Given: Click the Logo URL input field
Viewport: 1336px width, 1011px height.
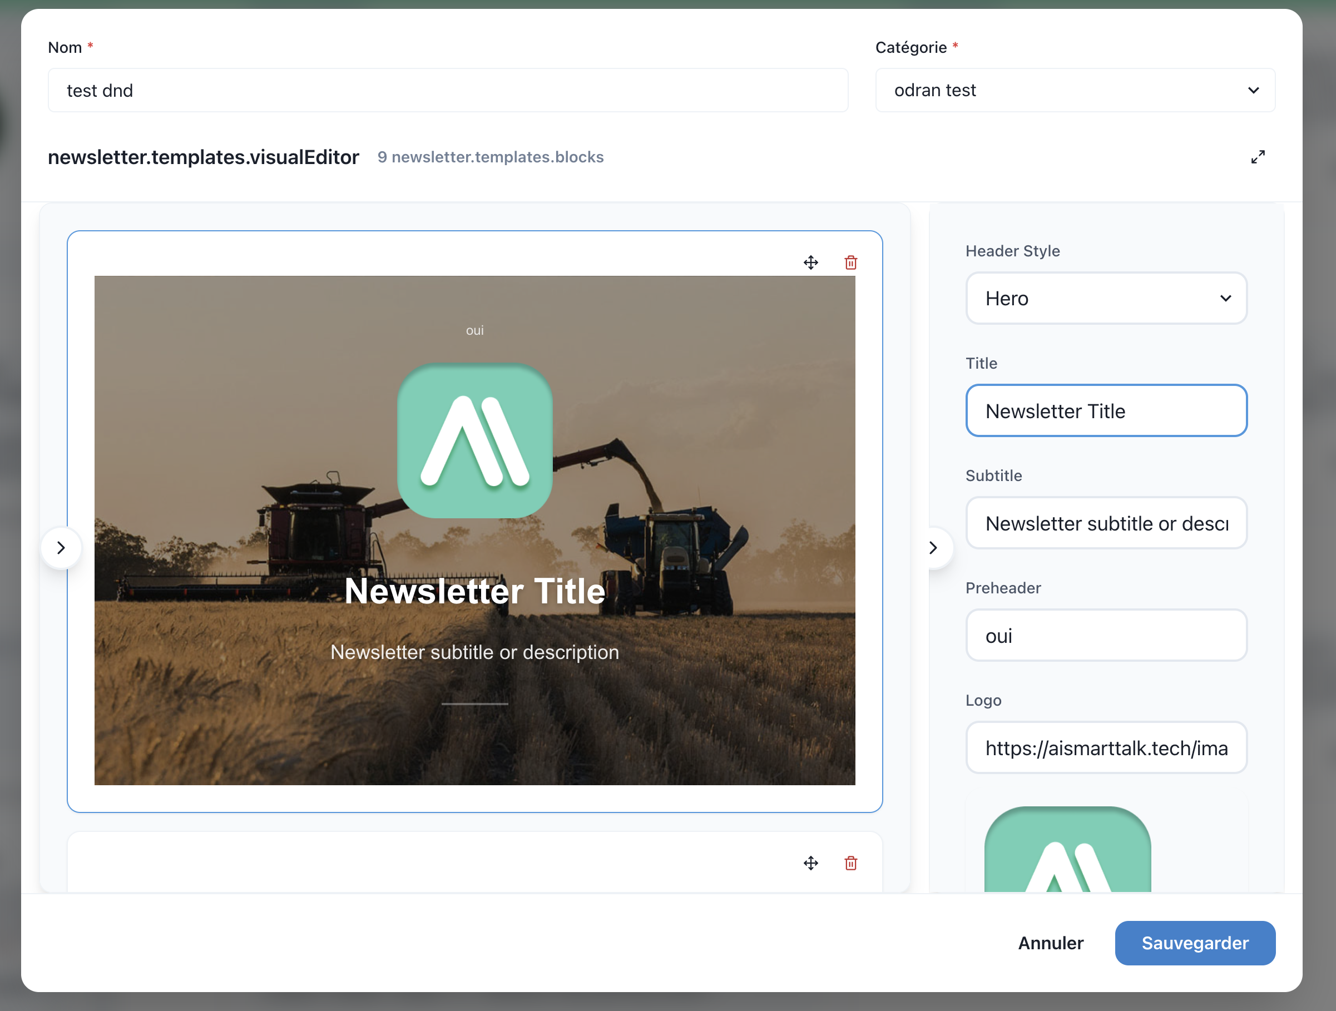Looking at the screenshot, I should pyautogui.click(x=1106, y=747).
